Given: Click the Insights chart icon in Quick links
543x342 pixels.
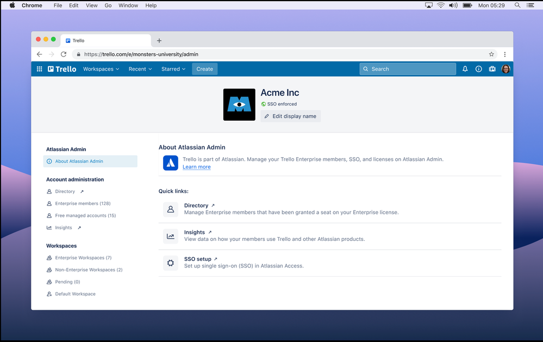Looking at the screenshot, I should click(x=171, y=237).
